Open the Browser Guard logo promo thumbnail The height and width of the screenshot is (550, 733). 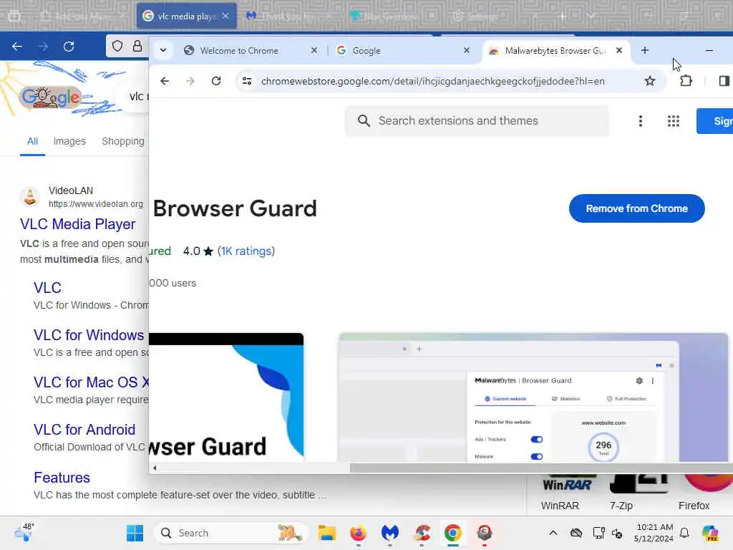point(226,397)
